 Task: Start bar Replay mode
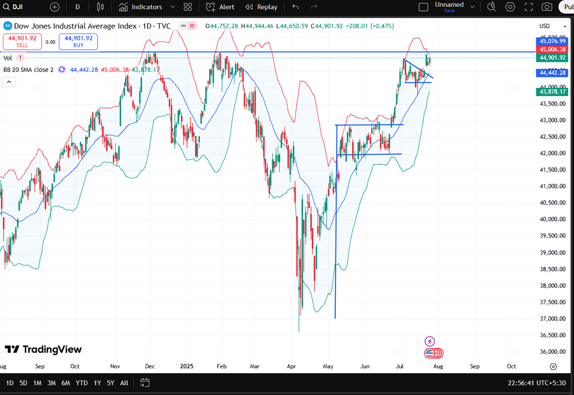click(261, 7)
